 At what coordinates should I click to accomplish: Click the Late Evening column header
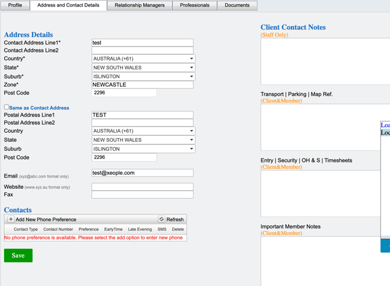coord(140,229)
